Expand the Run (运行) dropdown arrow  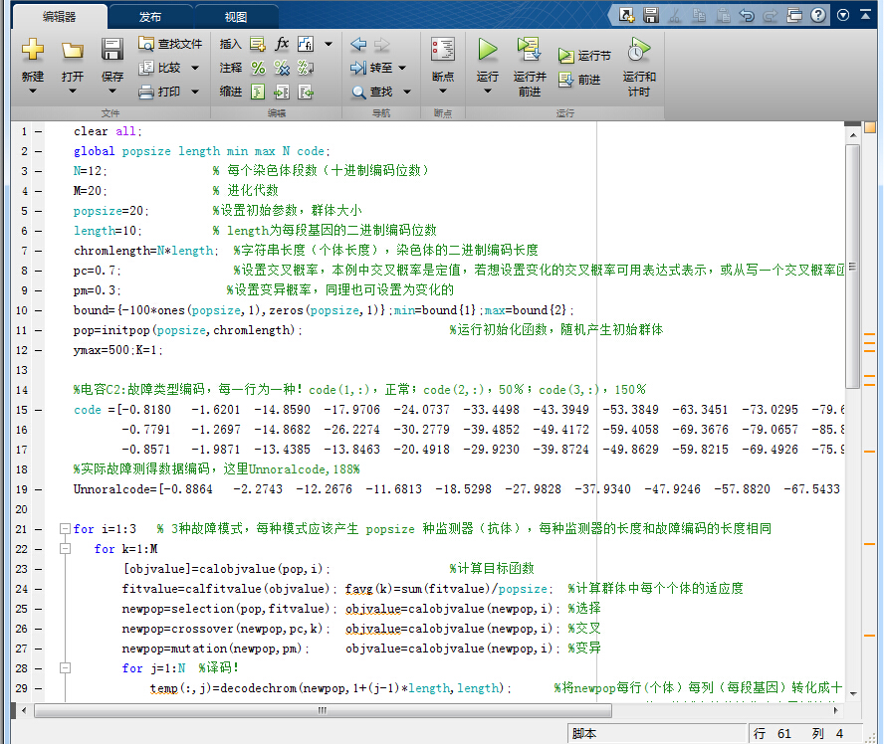[487, 91]
